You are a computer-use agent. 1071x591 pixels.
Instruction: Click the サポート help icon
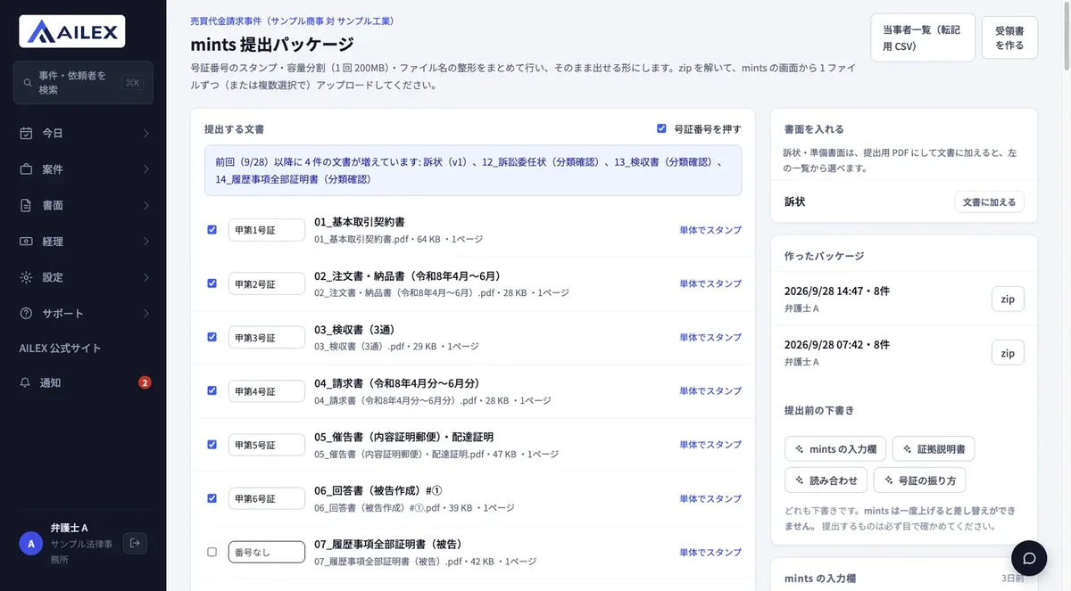(26, 313)
